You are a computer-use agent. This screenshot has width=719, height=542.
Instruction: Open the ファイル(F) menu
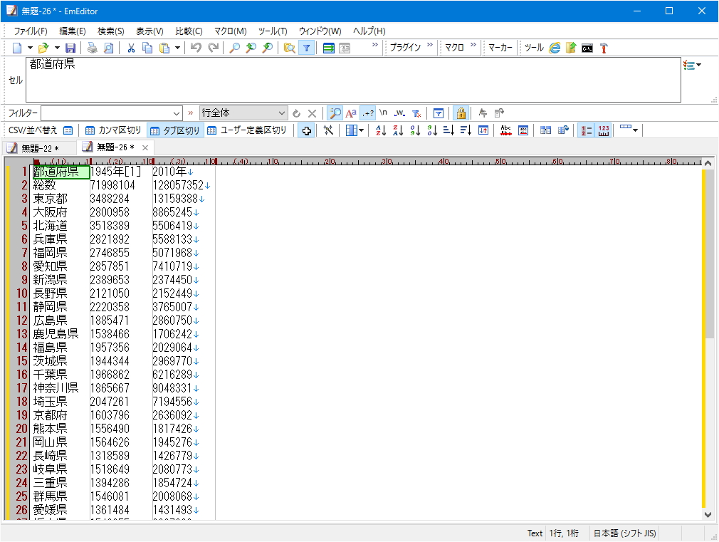[x=31, y=31]
